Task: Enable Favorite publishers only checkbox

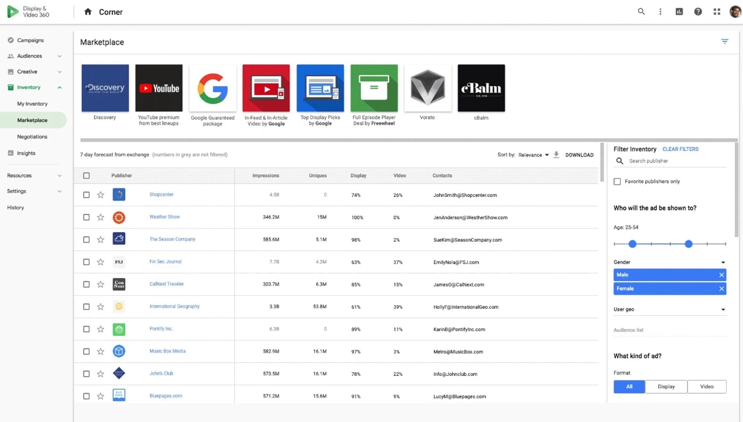Action: tap(617, 181)
